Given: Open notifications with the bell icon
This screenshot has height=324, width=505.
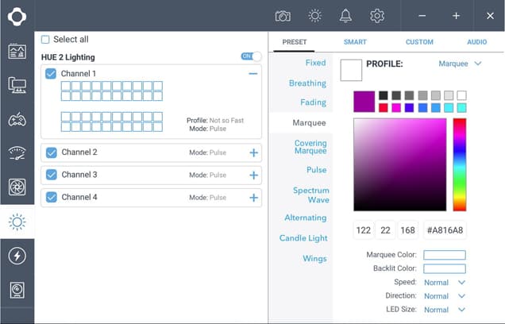Looking at the screenshot, I should pos(345,16).
